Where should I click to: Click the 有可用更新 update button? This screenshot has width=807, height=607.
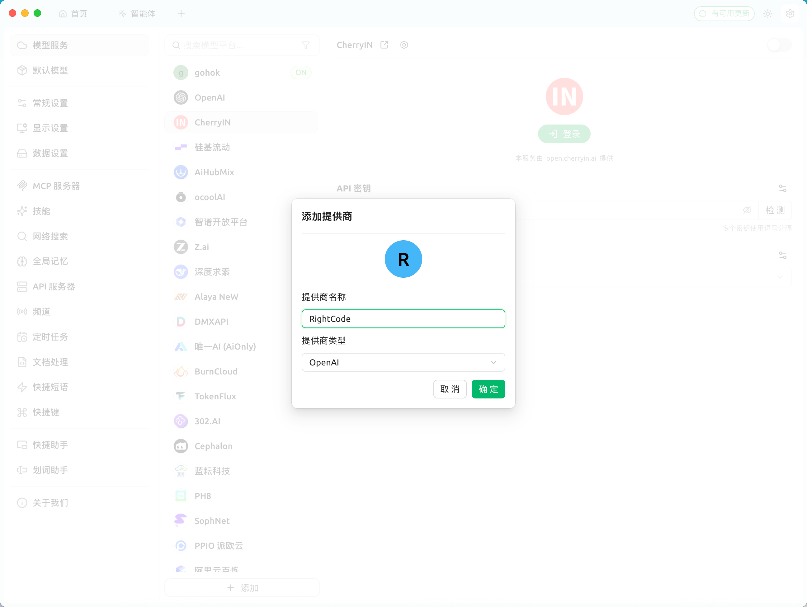pos(724,13)
